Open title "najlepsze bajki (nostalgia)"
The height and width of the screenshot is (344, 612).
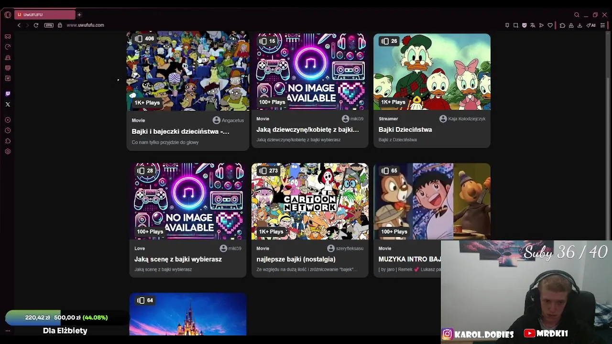tap(296, 259)
